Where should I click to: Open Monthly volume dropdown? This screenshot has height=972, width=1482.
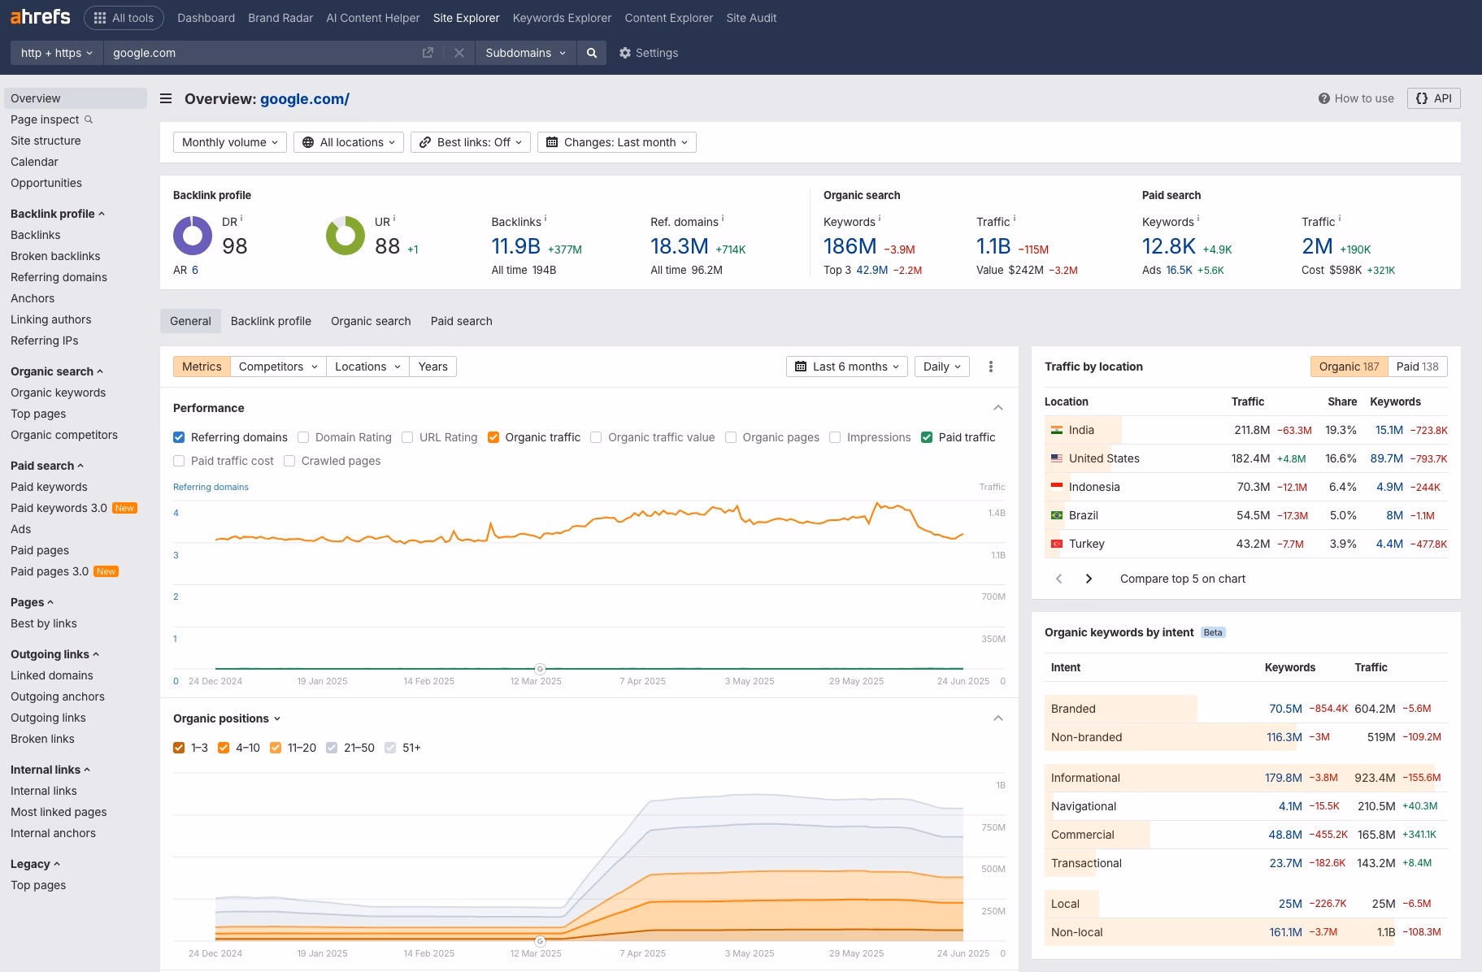click(229, 142)
